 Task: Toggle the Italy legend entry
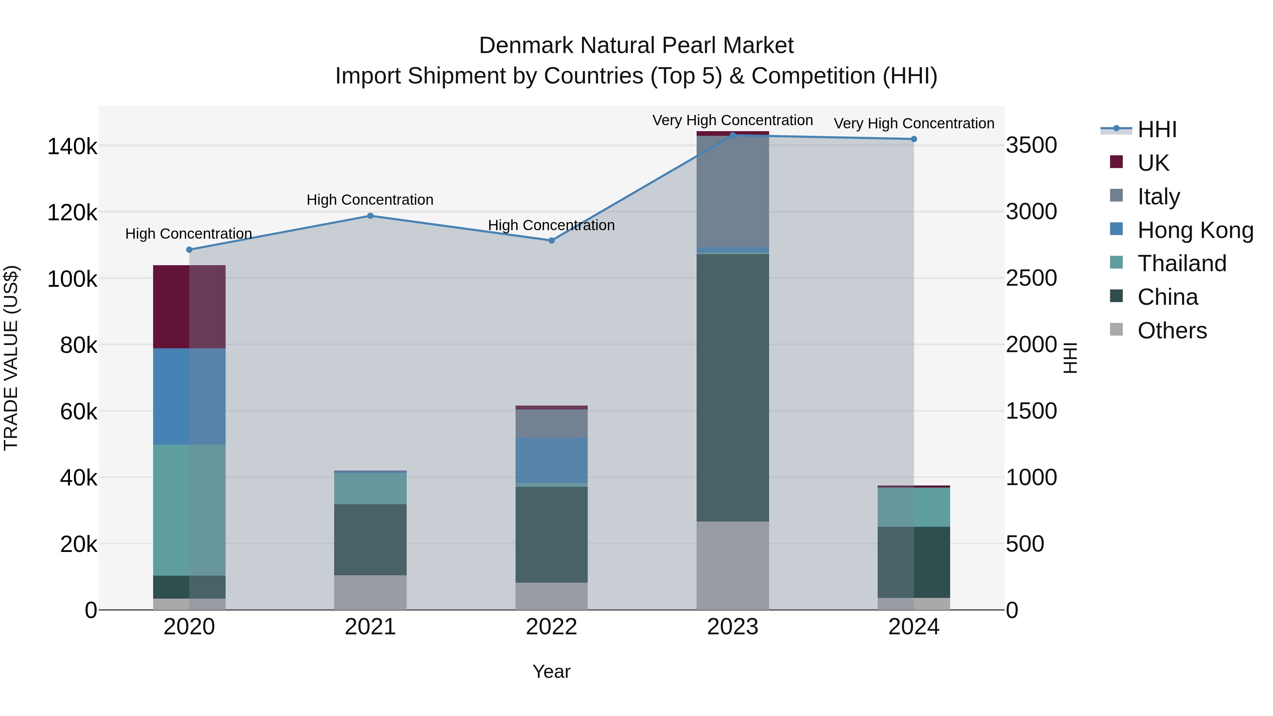click(1145, 196)
